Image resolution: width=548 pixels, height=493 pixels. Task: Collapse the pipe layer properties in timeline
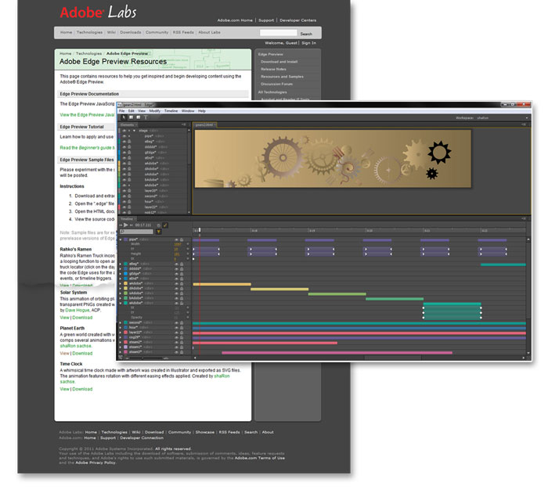click(121, 239)
